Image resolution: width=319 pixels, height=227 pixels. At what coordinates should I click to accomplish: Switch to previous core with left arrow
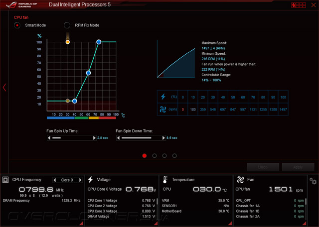pyautogui.click(x=55, y=180)
